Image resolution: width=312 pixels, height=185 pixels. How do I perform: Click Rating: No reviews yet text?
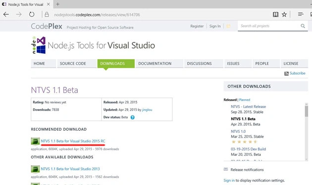[50, 102]
